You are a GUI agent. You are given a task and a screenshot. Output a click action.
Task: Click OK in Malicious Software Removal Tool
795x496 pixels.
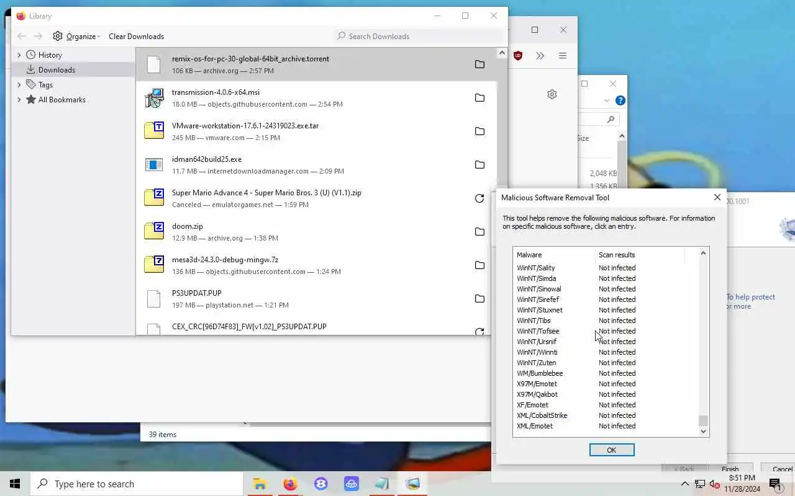click(x=612, y=450)
